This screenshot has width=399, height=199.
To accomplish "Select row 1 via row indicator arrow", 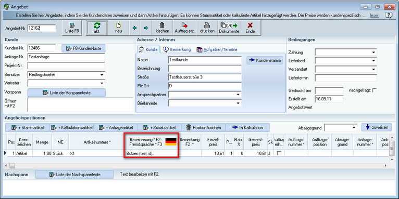I will coord(6,153).
